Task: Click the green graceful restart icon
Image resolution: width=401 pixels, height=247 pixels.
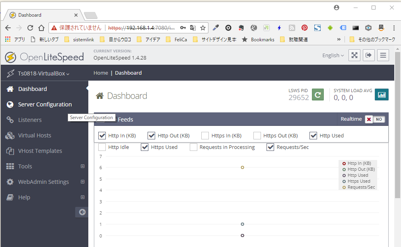Action: [x=318, y=95]
